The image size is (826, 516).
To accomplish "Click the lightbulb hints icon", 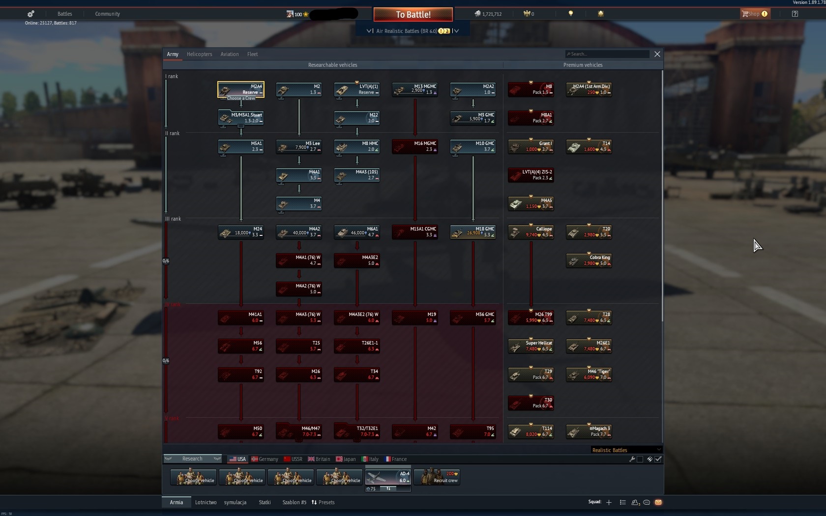I will coord(571,14).
